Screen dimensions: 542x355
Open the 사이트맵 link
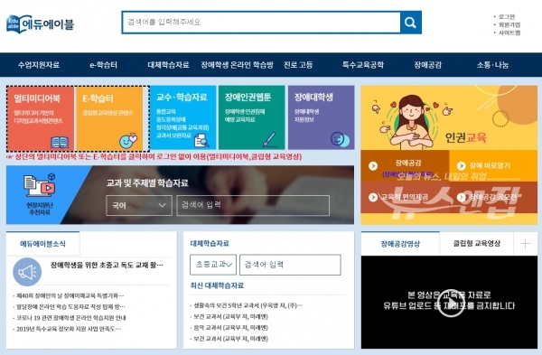click(509, 33)
